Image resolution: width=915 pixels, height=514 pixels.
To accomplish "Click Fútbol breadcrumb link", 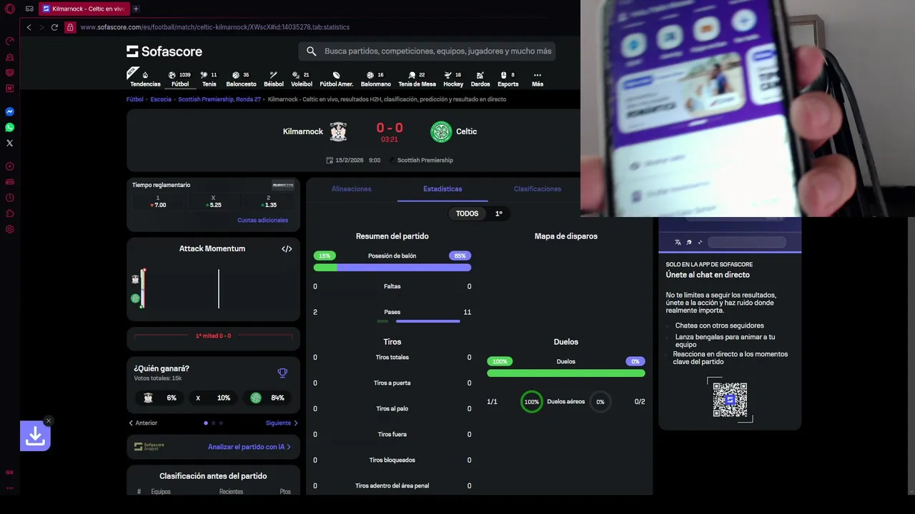I will [x=135, y=99].
